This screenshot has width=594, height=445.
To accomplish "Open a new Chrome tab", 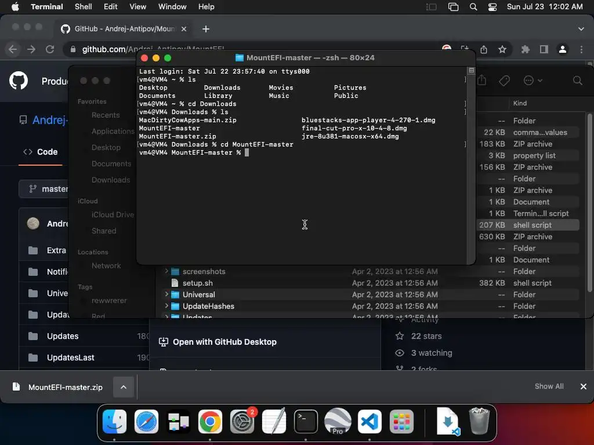I will 206,29.
